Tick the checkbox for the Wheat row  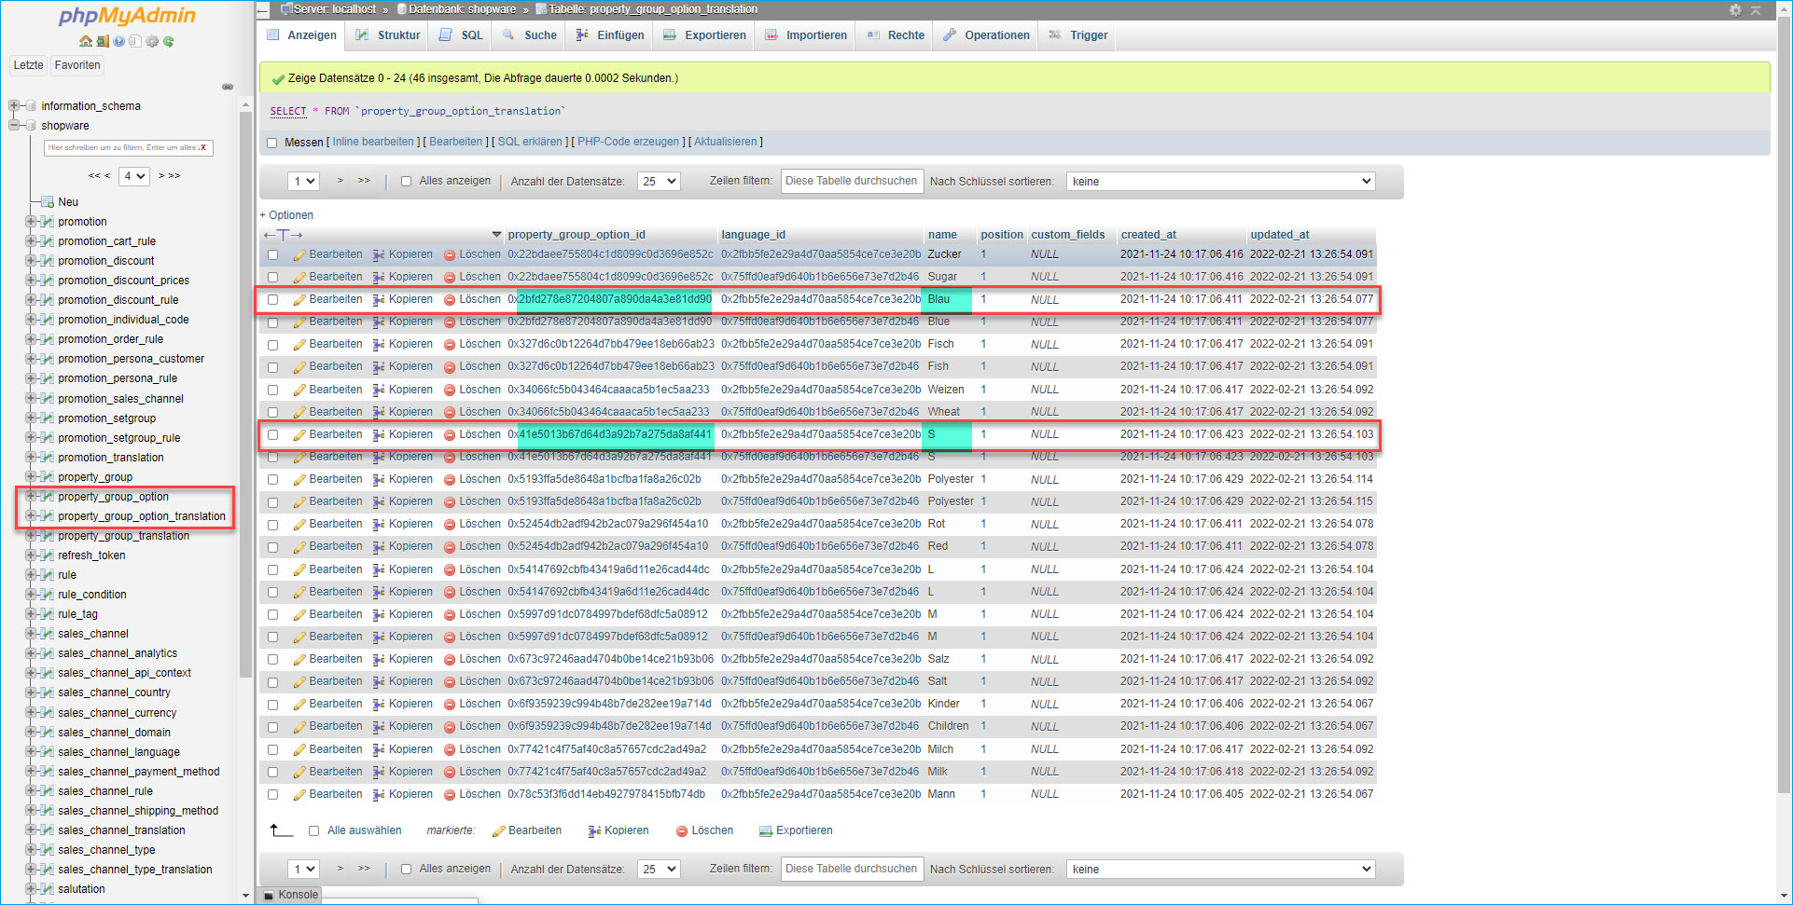(272, 412)
